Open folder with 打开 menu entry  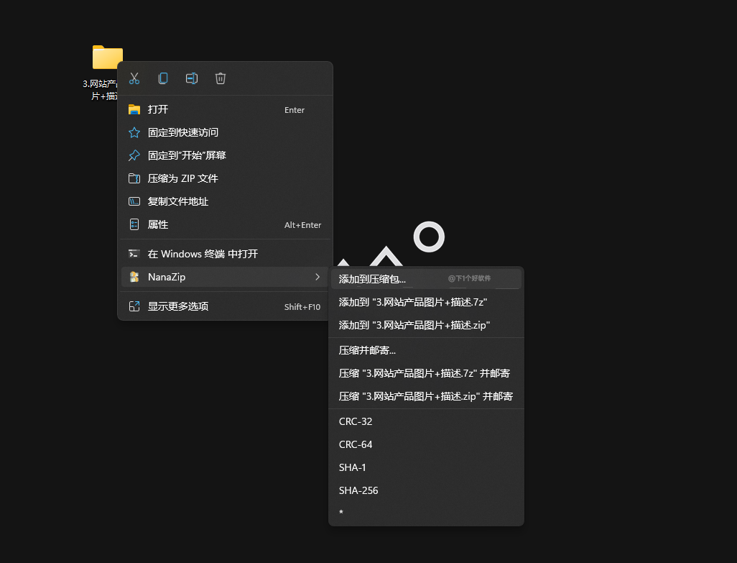[225, 109]
